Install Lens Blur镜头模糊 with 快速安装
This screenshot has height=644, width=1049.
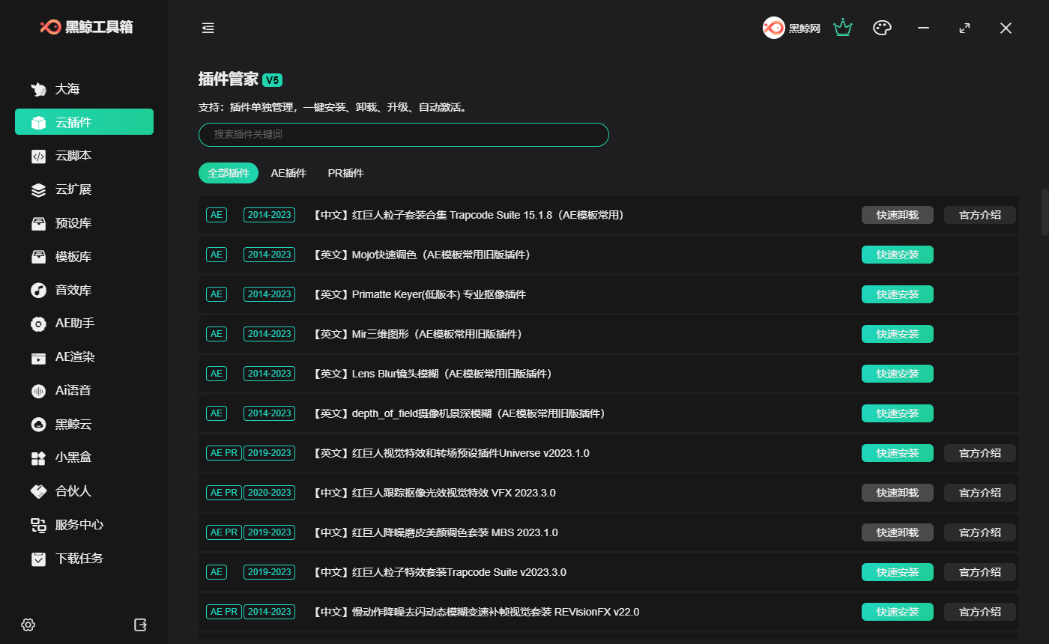[x=898, y=374]
